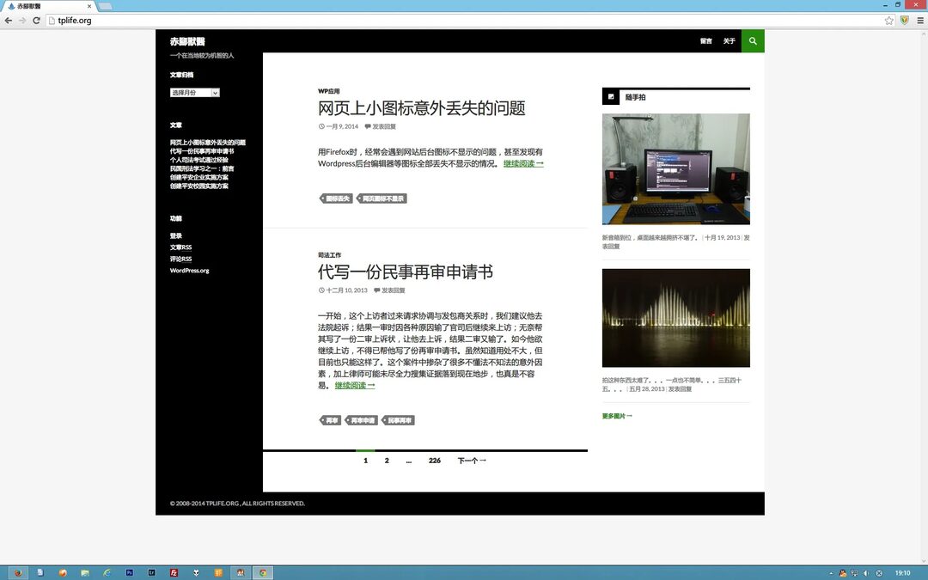Refresh the page with the reload icon

click(35, 20)
